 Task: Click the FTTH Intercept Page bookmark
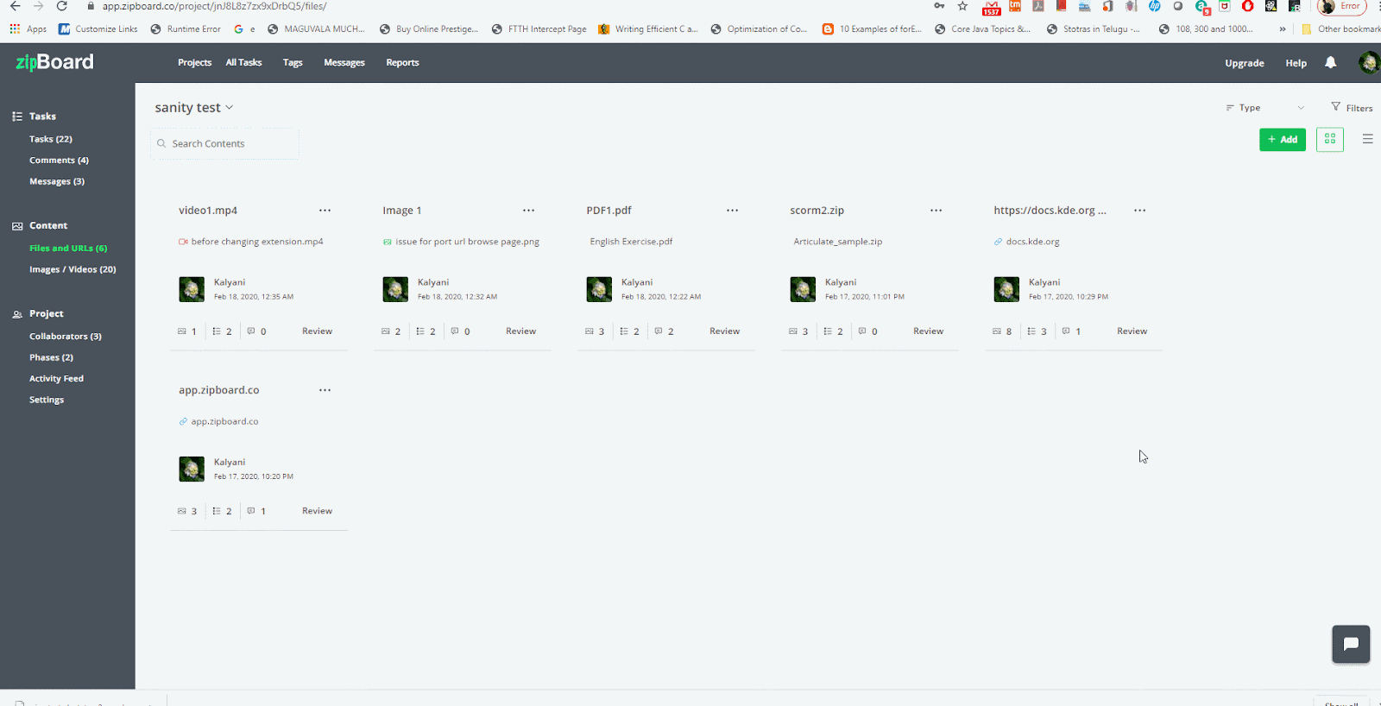click(539, 28)
